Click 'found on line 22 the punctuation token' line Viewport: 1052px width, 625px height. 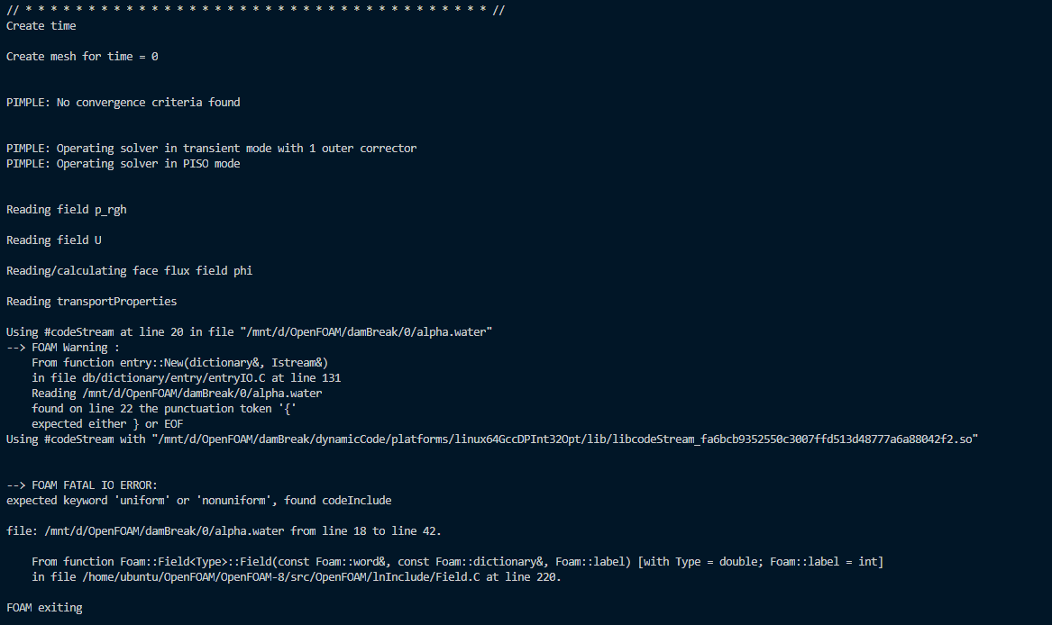click(x=164, y=409)
